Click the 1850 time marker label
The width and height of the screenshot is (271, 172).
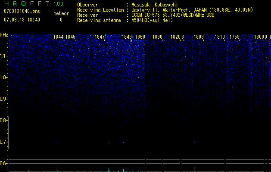point(140,37)
